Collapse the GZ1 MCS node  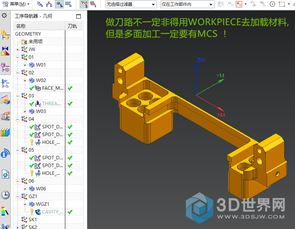click(17, 197)
